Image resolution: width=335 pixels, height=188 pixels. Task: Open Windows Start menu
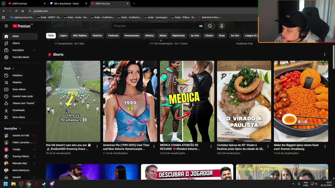5,184
